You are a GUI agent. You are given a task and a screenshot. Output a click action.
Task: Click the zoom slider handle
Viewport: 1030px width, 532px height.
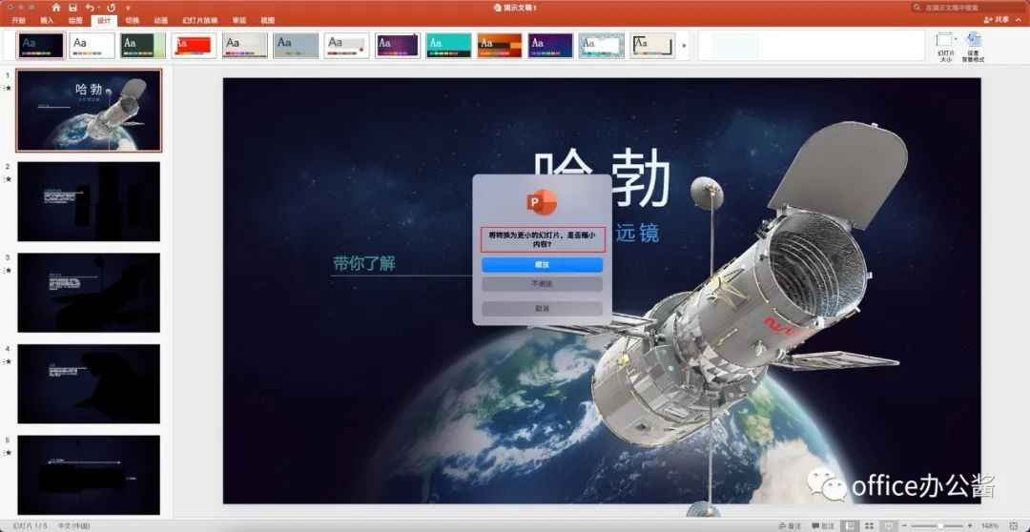pyautogui.click(x=940, y=525)
